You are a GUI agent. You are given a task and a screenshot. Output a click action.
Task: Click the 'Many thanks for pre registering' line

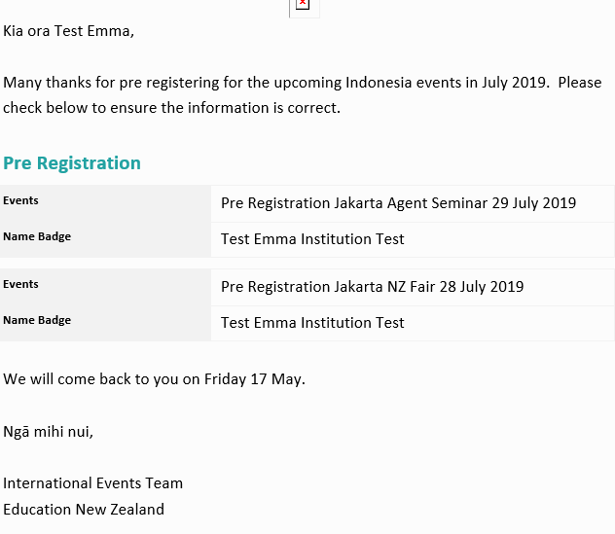[x=302, y=83]
